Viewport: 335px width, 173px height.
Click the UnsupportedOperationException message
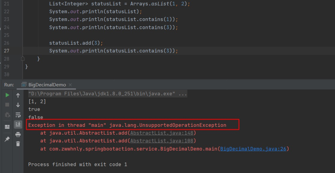(127, 125)
